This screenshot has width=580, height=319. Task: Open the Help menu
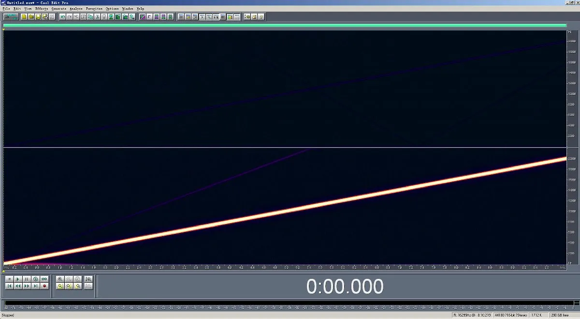[x=140, y=9]
